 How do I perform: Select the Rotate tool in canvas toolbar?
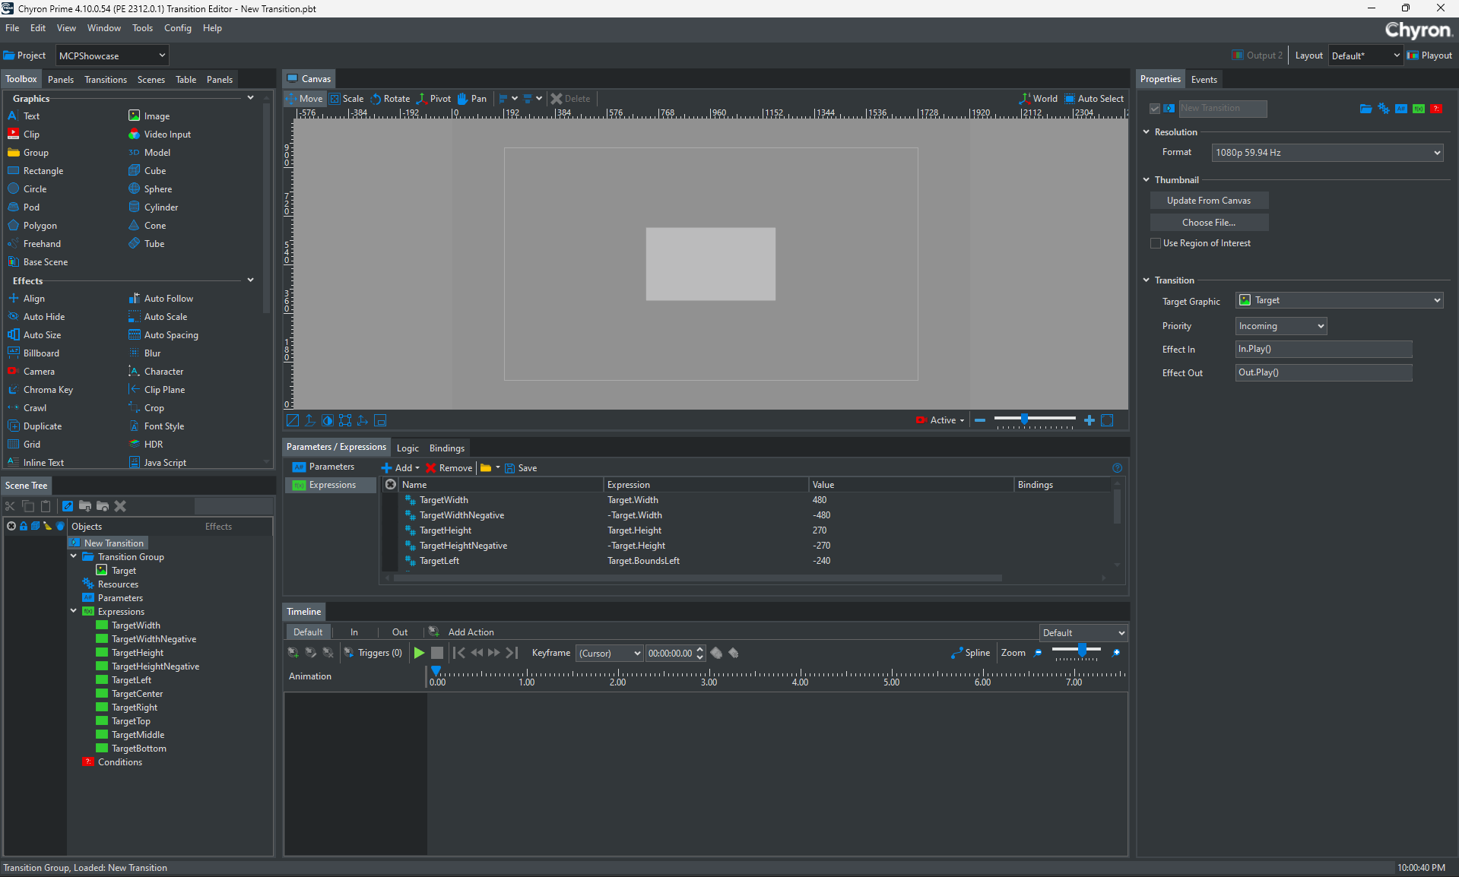click(x=390, y=99)
